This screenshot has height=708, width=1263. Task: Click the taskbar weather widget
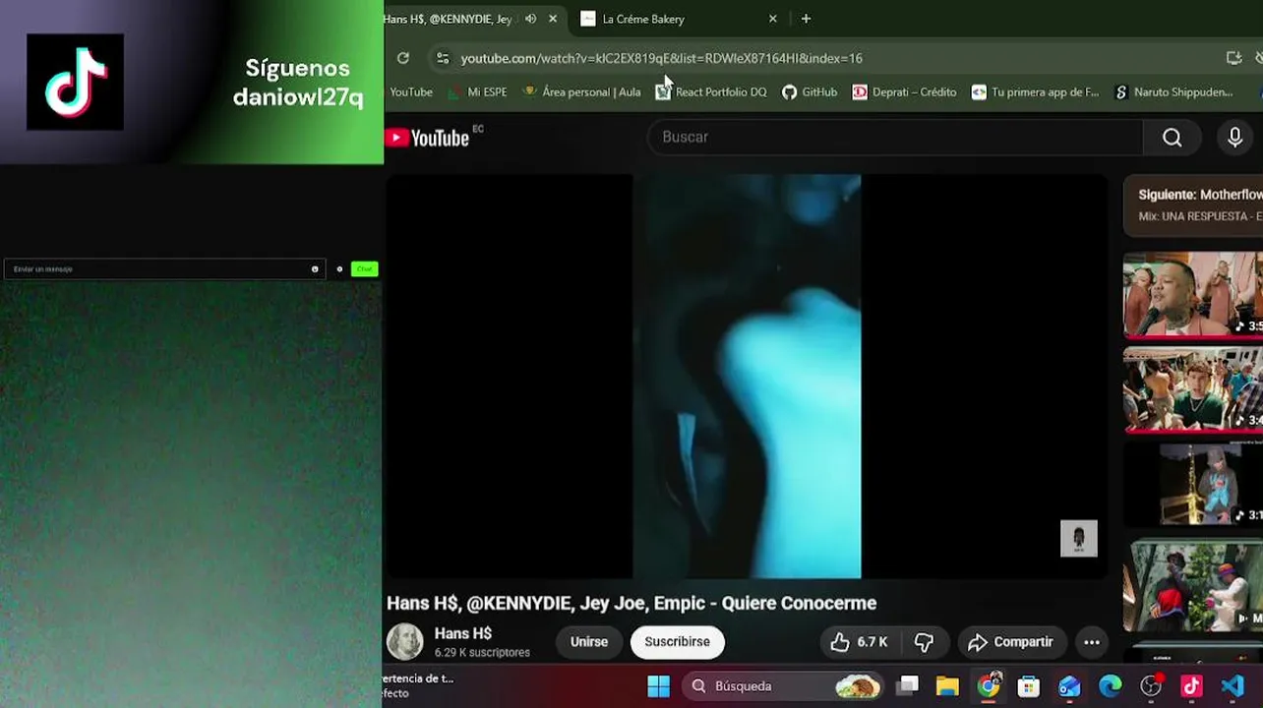418,685
